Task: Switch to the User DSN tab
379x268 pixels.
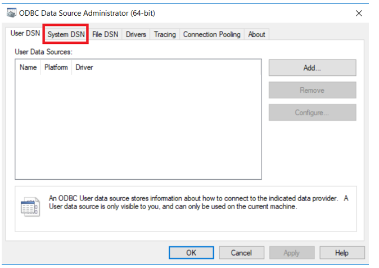Action: point(25,34)
